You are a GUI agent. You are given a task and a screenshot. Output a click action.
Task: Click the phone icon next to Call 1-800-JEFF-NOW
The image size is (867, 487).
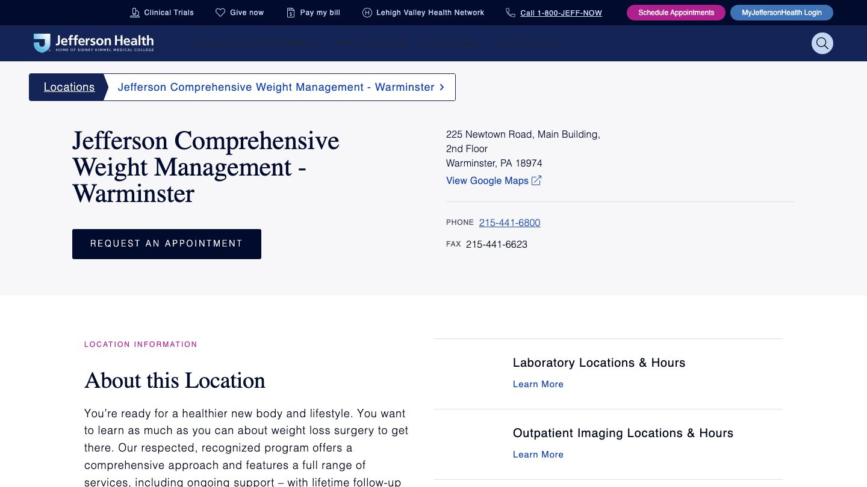point(511,12)
